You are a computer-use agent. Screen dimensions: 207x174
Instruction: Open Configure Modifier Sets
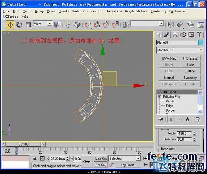click(198, 119)
